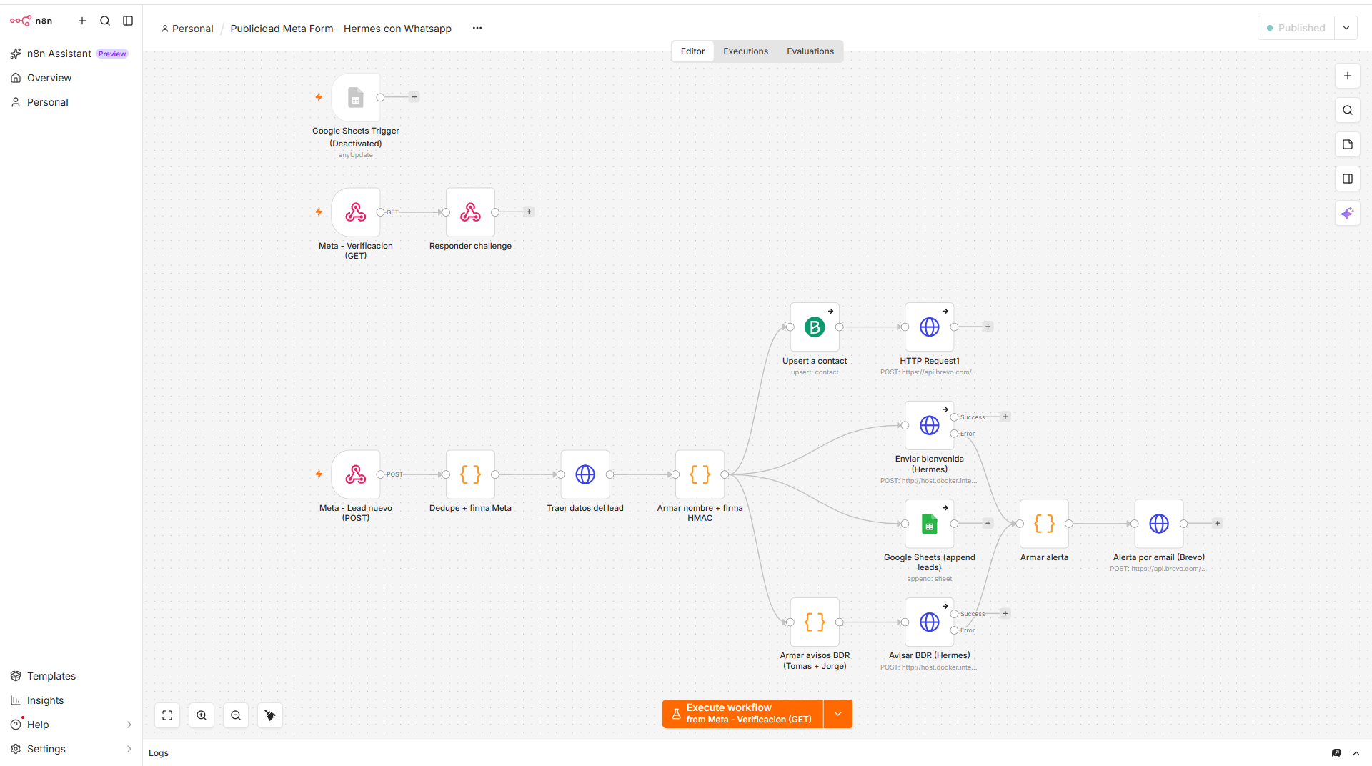The image size is (1372, 766).
Task: Open the Alerta por email (Brevo) node
Action: click(x=1159, y=524)
